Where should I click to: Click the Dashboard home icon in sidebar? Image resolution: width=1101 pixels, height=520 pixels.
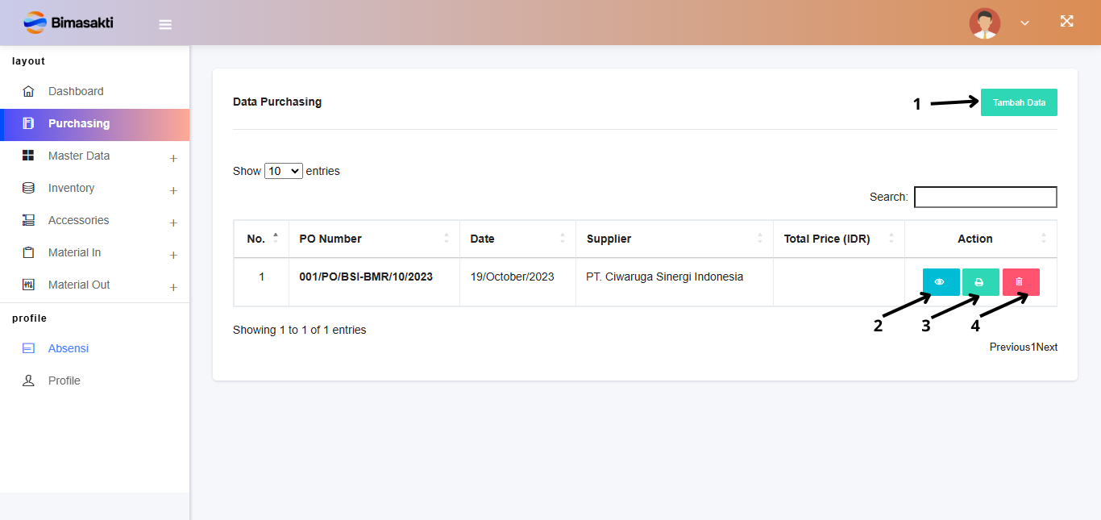coord(29,91)
